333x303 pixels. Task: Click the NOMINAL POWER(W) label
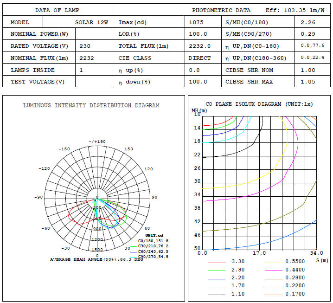[39, 34]
